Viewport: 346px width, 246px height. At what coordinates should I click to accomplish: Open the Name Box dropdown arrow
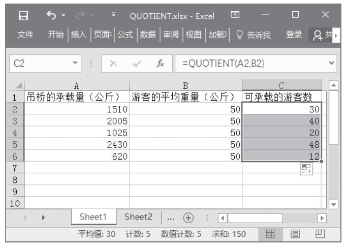[x=76, y=65]
